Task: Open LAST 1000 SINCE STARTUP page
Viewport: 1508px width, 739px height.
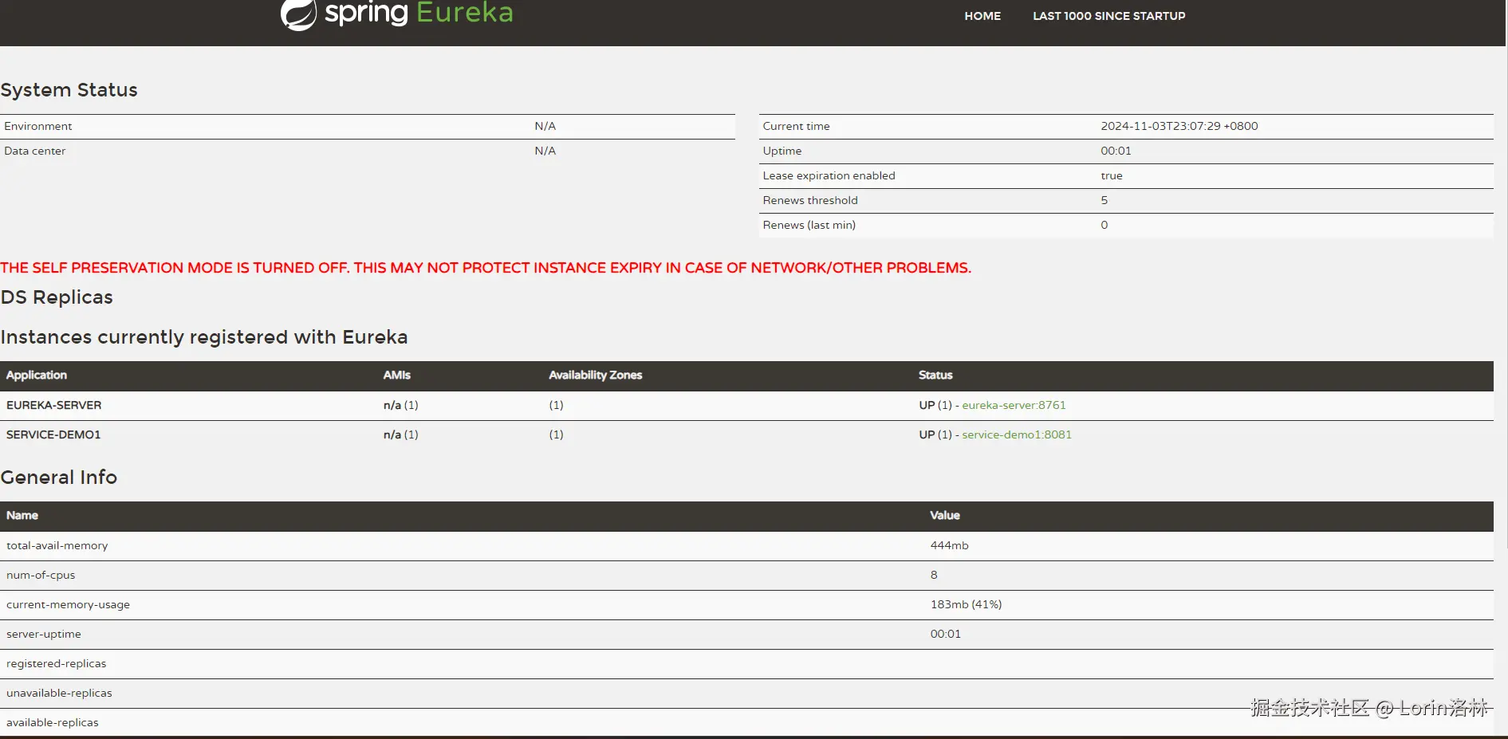Action: click(1108, 16)
